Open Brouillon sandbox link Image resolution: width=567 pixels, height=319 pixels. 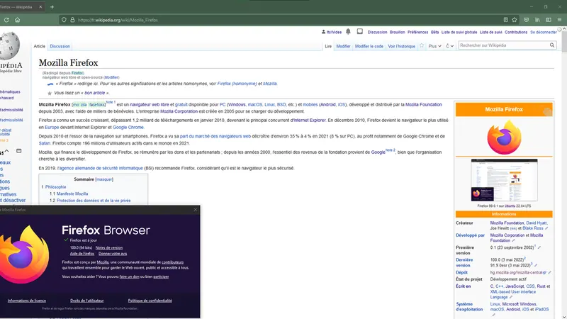point(397,32)
